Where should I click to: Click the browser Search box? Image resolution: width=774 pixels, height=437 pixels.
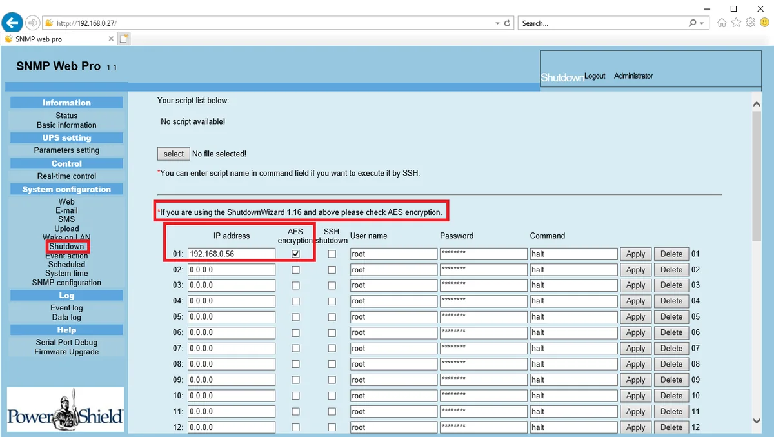tap(602, 23)
